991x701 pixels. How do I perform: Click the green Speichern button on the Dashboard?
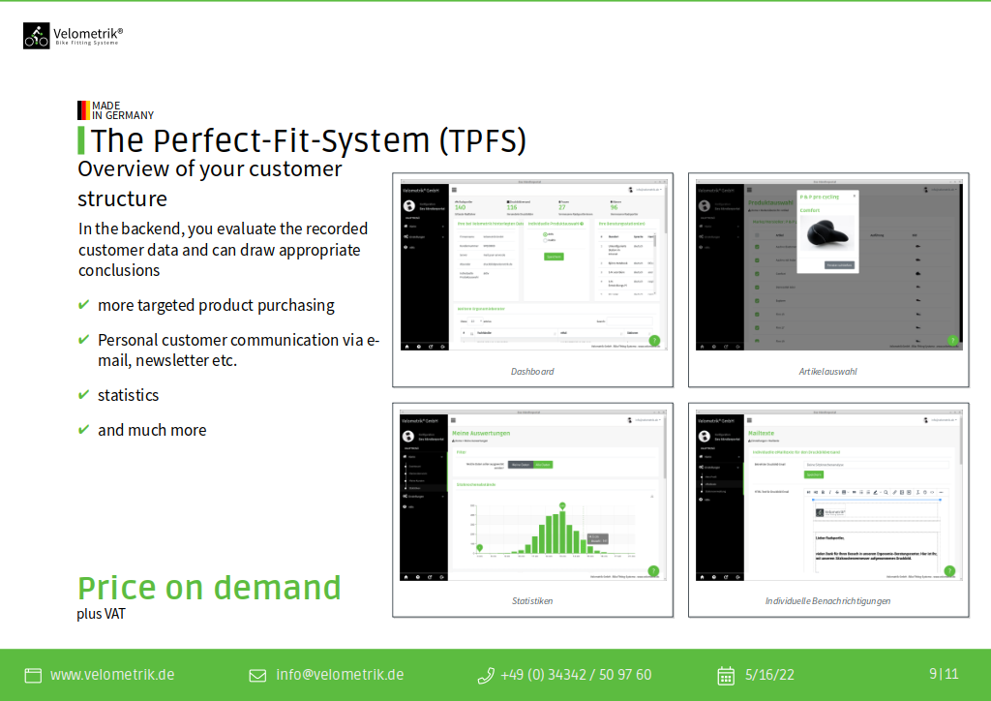[554, 257]
